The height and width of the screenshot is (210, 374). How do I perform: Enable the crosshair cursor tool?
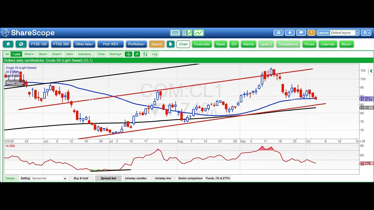click(128, 54)
